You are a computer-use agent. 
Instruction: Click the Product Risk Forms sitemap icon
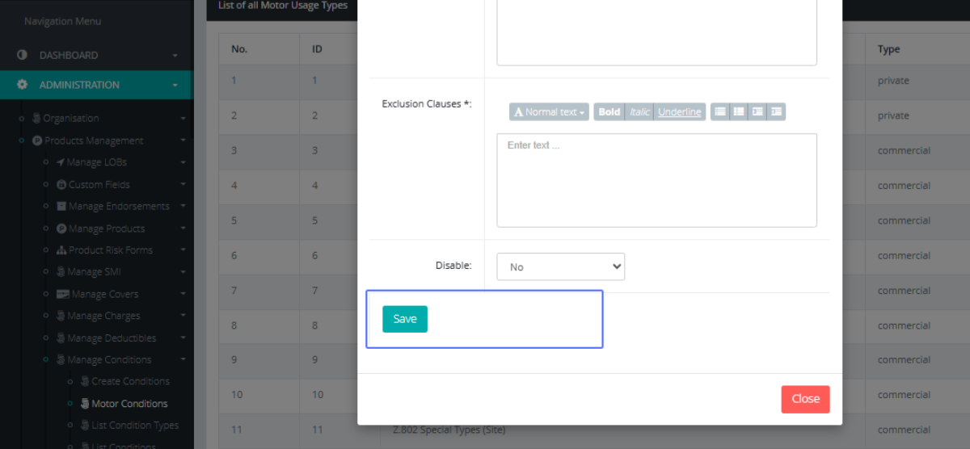61,250
